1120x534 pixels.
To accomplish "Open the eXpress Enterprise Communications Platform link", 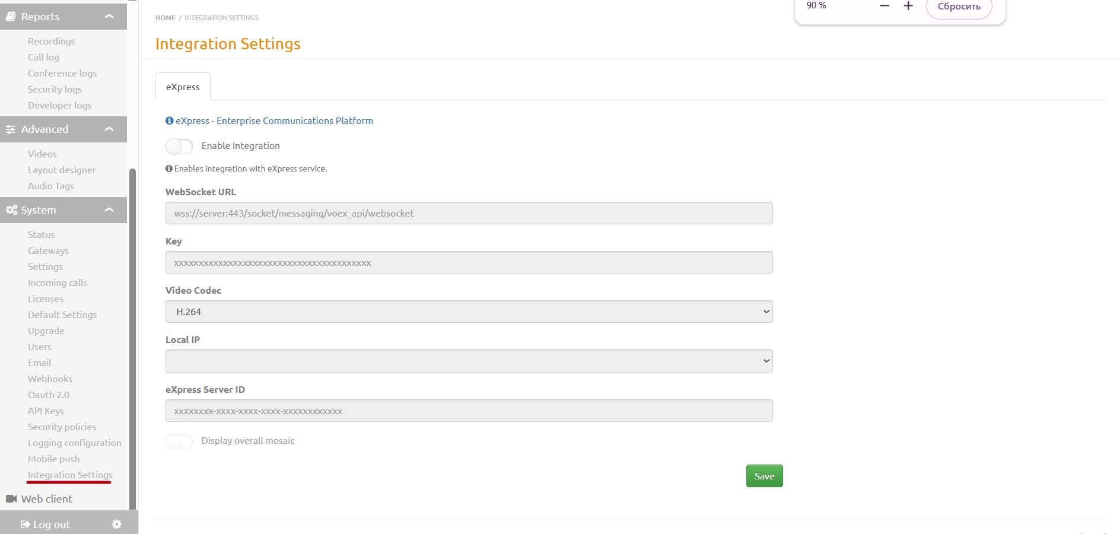I will click(x=274, y=121).
